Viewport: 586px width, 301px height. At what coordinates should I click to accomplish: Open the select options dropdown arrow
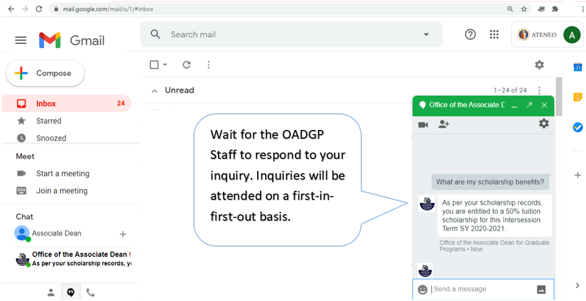pyautogui.click(x=165, y=65)
